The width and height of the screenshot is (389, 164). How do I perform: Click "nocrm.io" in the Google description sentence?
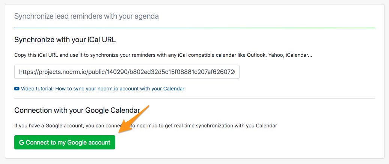[147, 126]
